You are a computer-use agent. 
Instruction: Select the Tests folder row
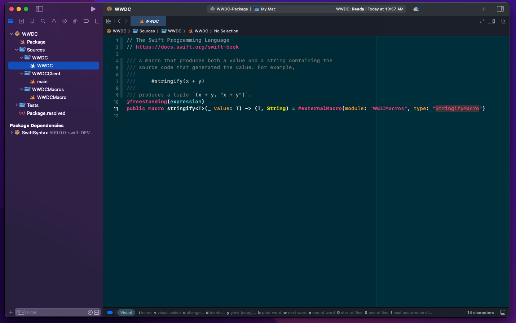coord(54,105)
